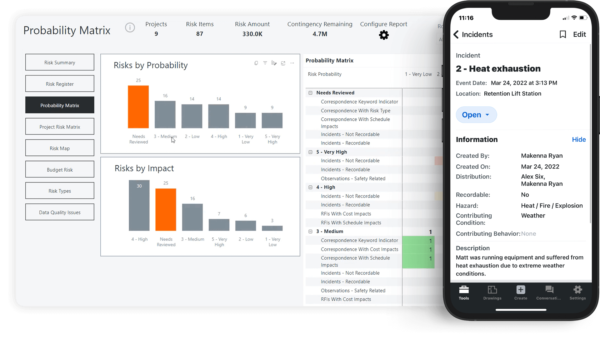Collapse the 5 - Very High matrix group

tap(310, 152)
